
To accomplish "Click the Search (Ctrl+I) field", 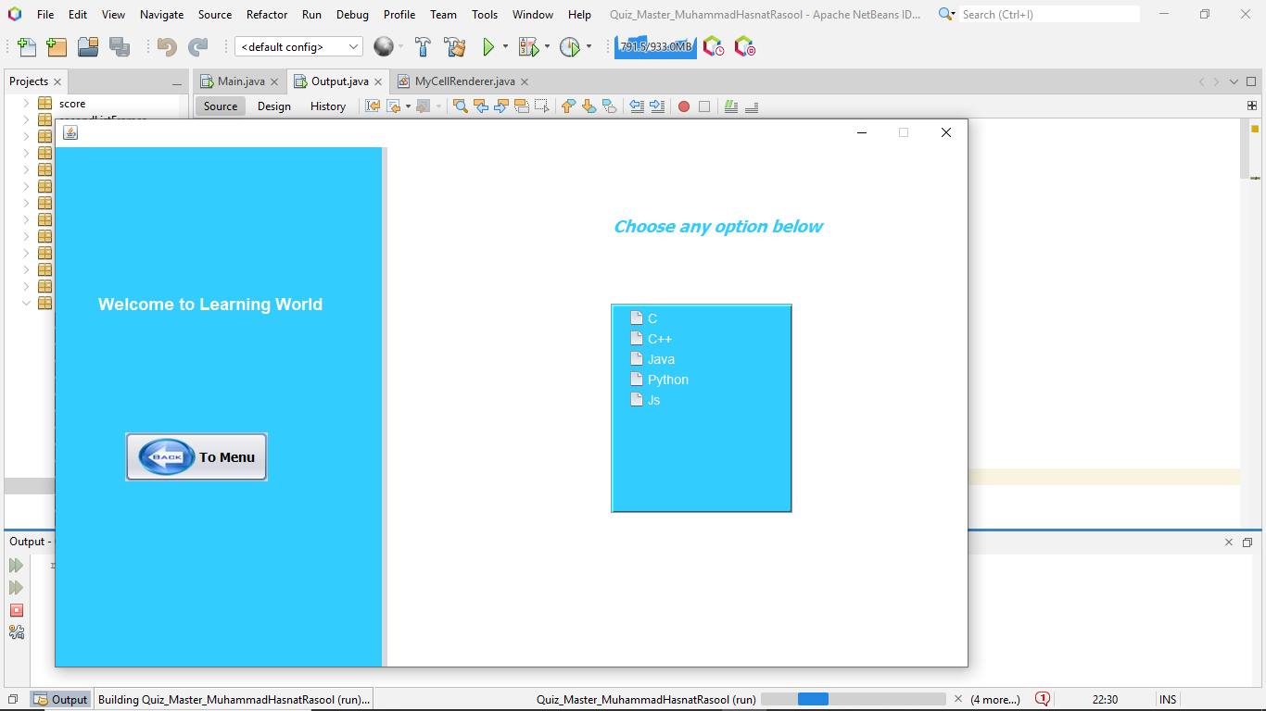I will pos(1049,14).
